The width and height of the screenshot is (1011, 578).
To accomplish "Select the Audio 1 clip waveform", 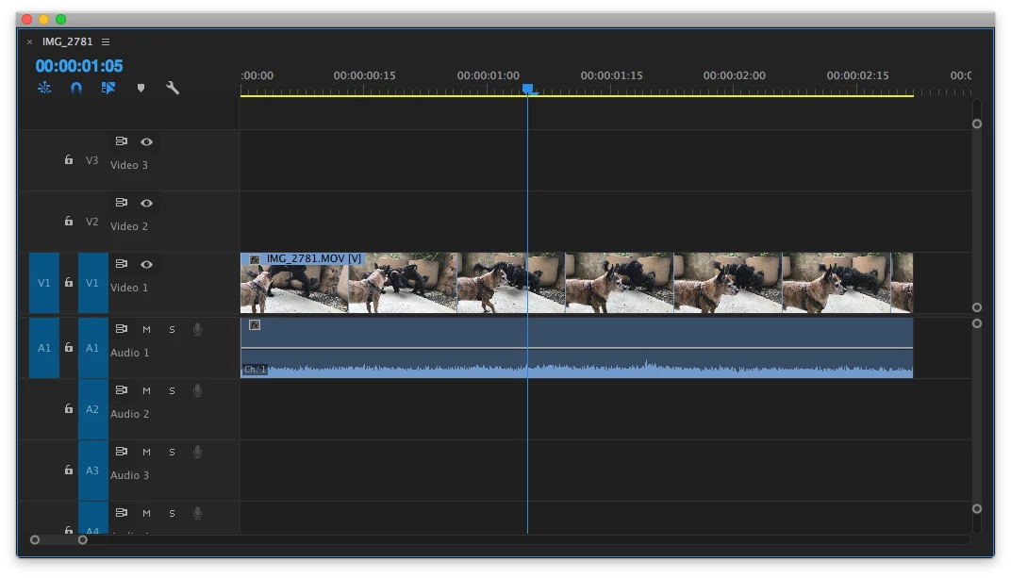I will [x=576, y=348].
